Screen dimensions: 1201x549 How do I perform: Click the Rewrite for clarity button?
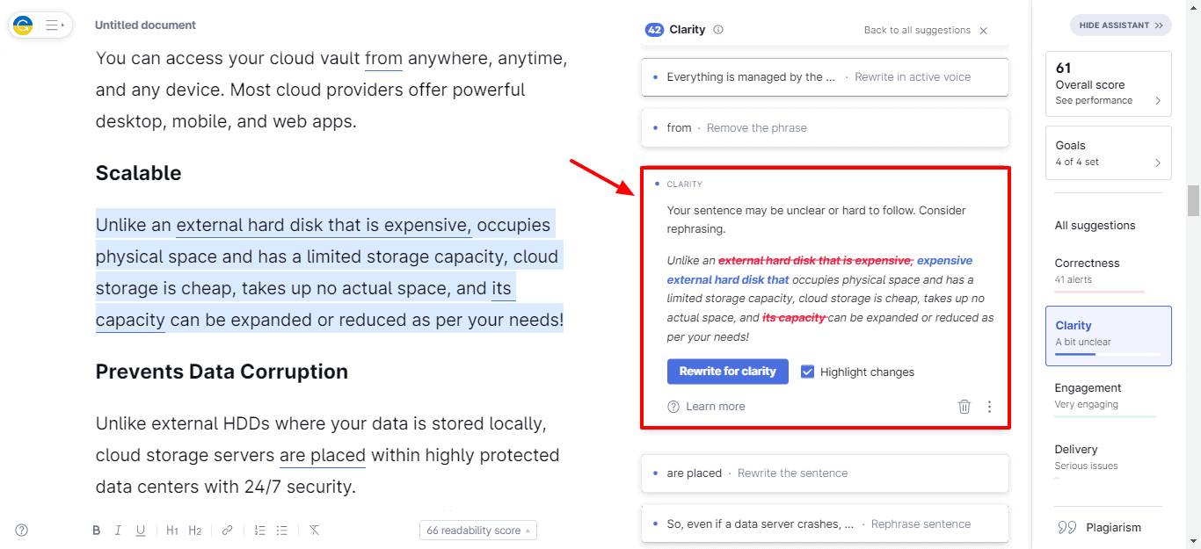pyautogui.click(x=727, y=372)
